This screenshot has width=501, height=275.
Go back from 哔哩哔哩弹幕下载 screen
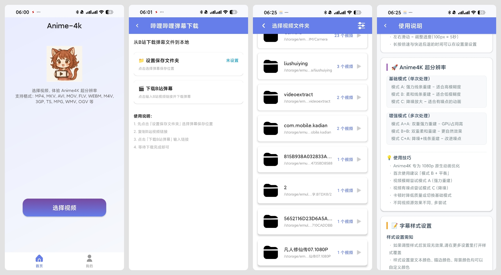(137, 26)
